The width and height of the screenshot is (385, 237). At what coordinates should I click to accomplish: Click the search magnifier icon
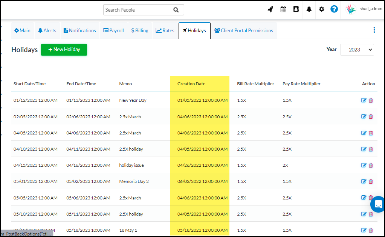coord(176,9)
